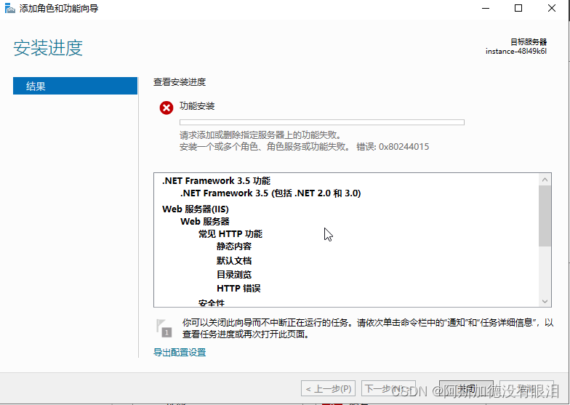Image resolution: width=570 pixels, height=405 pixels.
Task: Click the 关闭 button
Action: (467, 389)
